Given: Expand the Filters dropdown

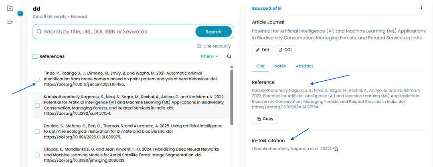Looking at the screenshot, I should coord(210,57).
